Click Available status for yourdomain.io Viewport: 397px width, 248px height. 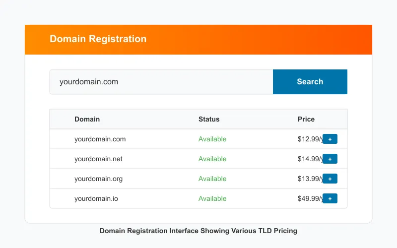[212, 199]
